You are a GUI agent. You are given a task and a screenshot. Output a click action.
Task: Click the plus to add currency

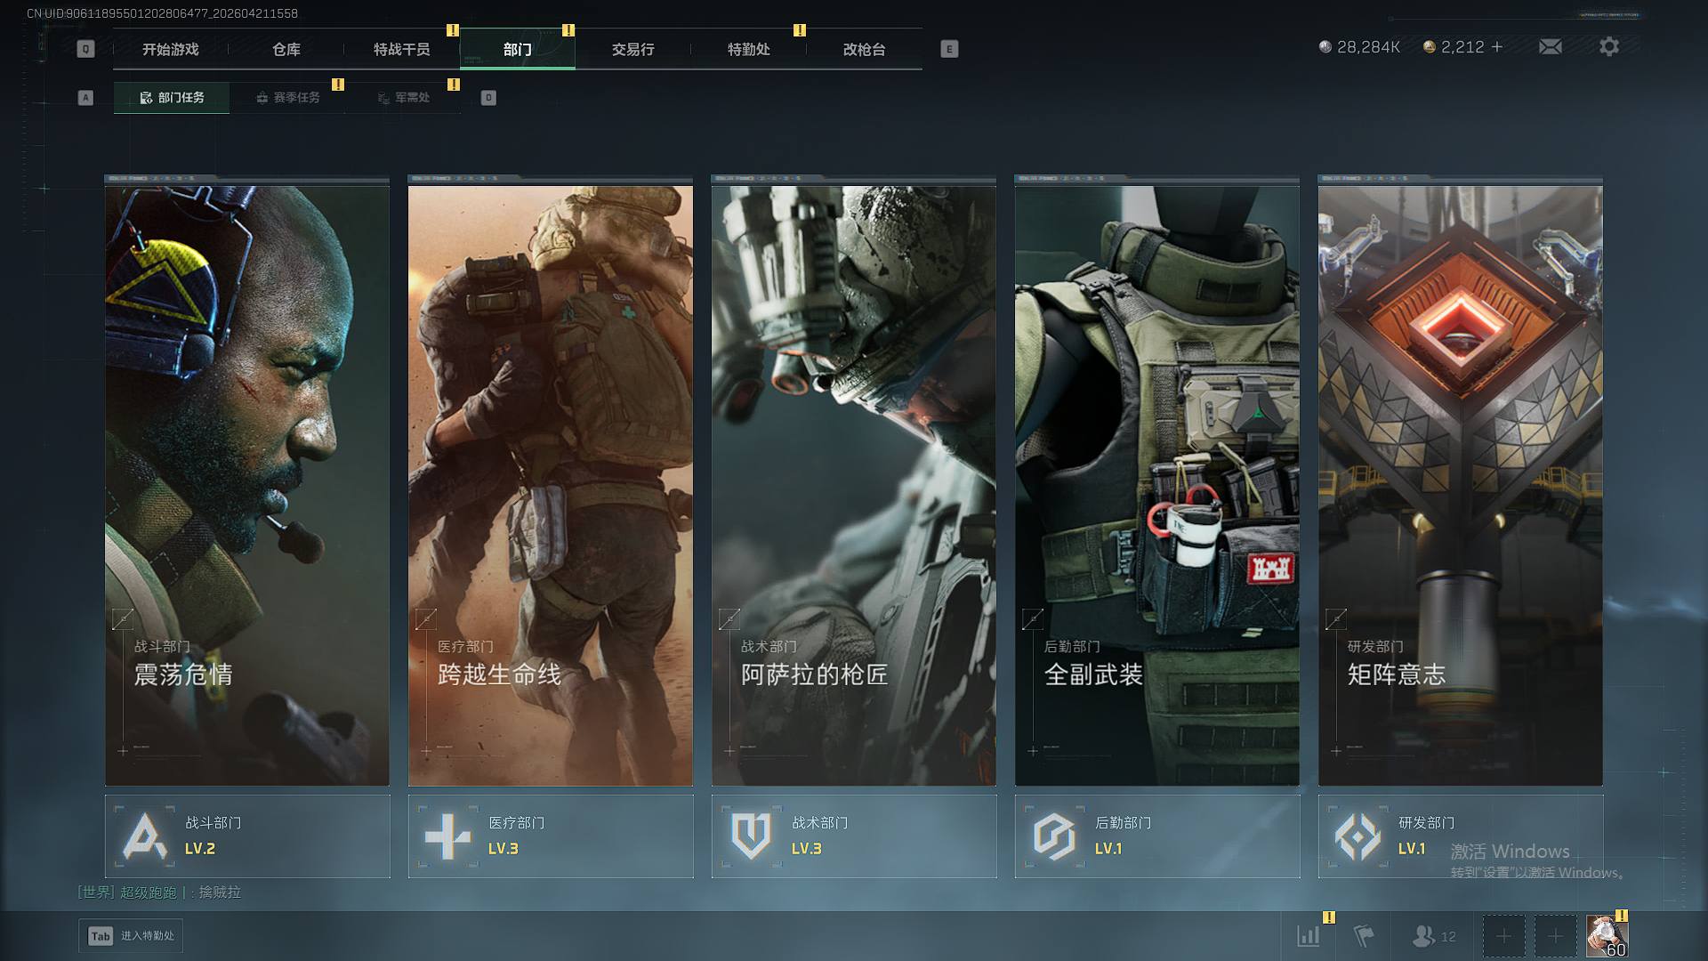point(1497,46)
